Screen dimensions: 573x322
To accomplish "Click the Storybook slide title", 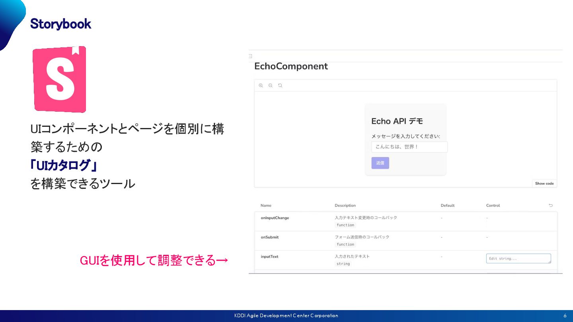I will (x=61, y=24).
